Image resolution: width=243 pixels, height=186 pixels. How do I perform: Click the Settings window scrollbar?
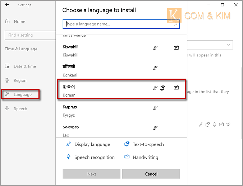(242, 103)
